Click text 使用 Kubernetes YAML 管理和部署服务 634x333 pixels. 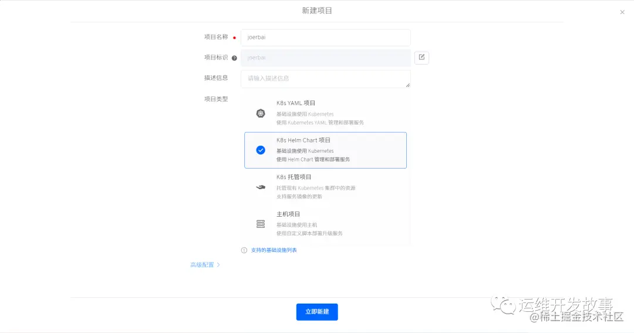(x=320, y=123)
